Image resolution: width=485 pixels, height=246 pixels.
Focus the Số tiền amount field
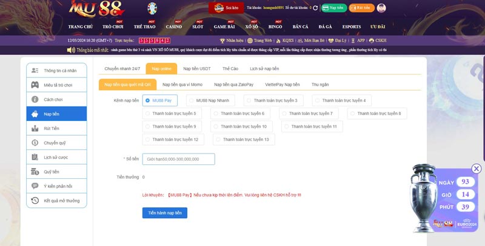(x=178, y=159)
